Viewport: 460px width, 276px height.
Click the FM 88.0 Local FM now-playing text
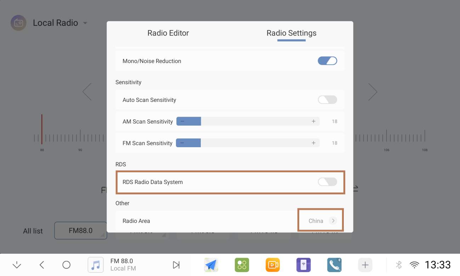(x=123, y=265)
